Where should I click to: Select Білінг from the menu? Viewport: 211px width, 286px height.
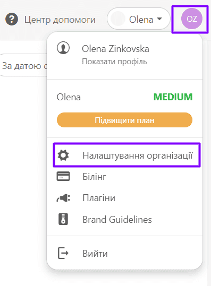coord(94,177)
